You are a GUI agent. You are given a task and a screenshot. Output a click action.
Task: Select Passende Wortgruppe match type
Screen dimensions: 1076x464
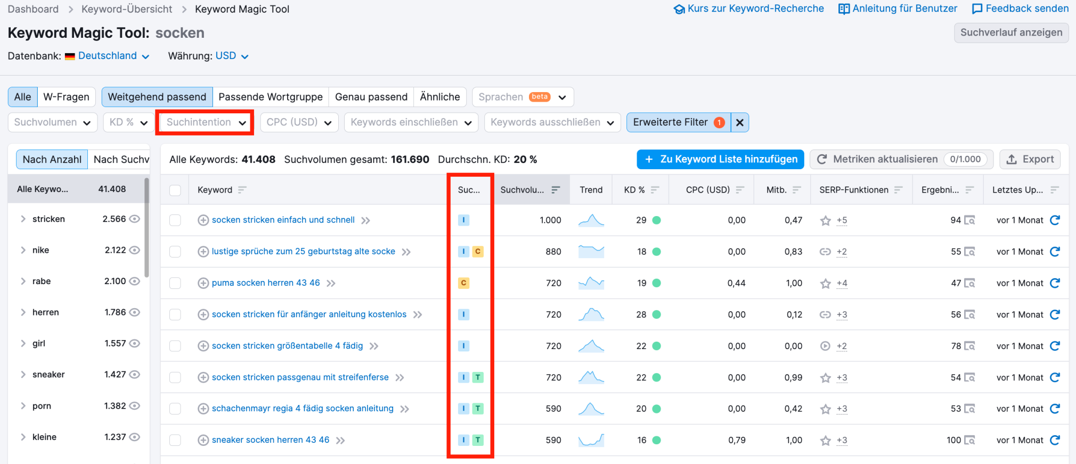pos(271,97)
